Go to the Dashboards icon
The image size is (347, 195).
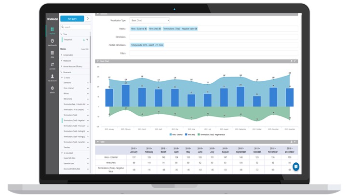[52, 42]
